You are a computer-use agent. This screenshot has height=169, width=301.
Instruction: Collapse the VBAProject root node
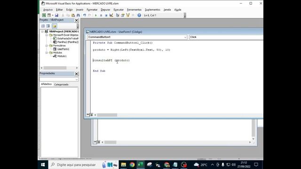(x=42, y=31)
